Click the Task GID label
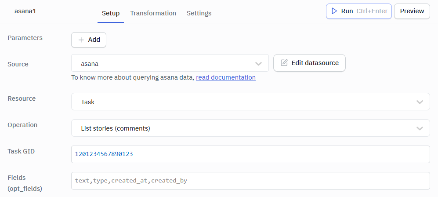Screen dimensions: 438x197 coord(21,151)
